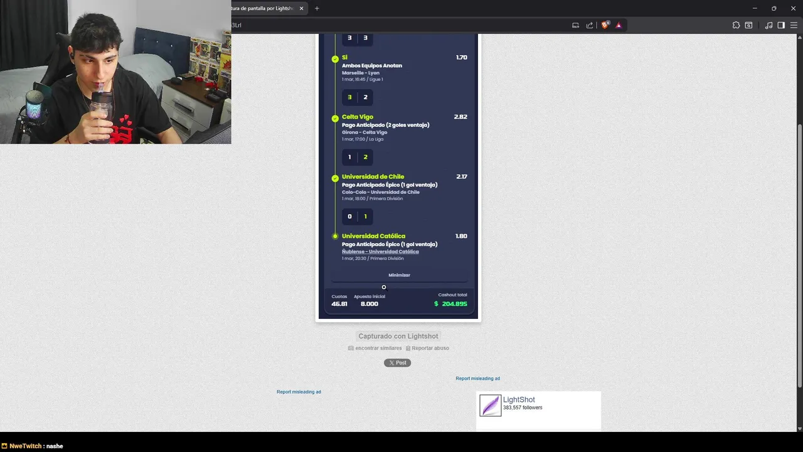Screen dimensions: 803x452
Task: Click the right 'Report misleading ad' link
Action: (x=477, y=379)
